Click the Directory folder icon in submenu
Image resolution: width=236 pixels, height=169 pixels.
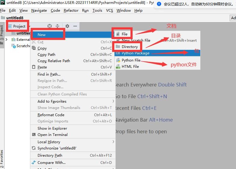[x=118, y=47]
